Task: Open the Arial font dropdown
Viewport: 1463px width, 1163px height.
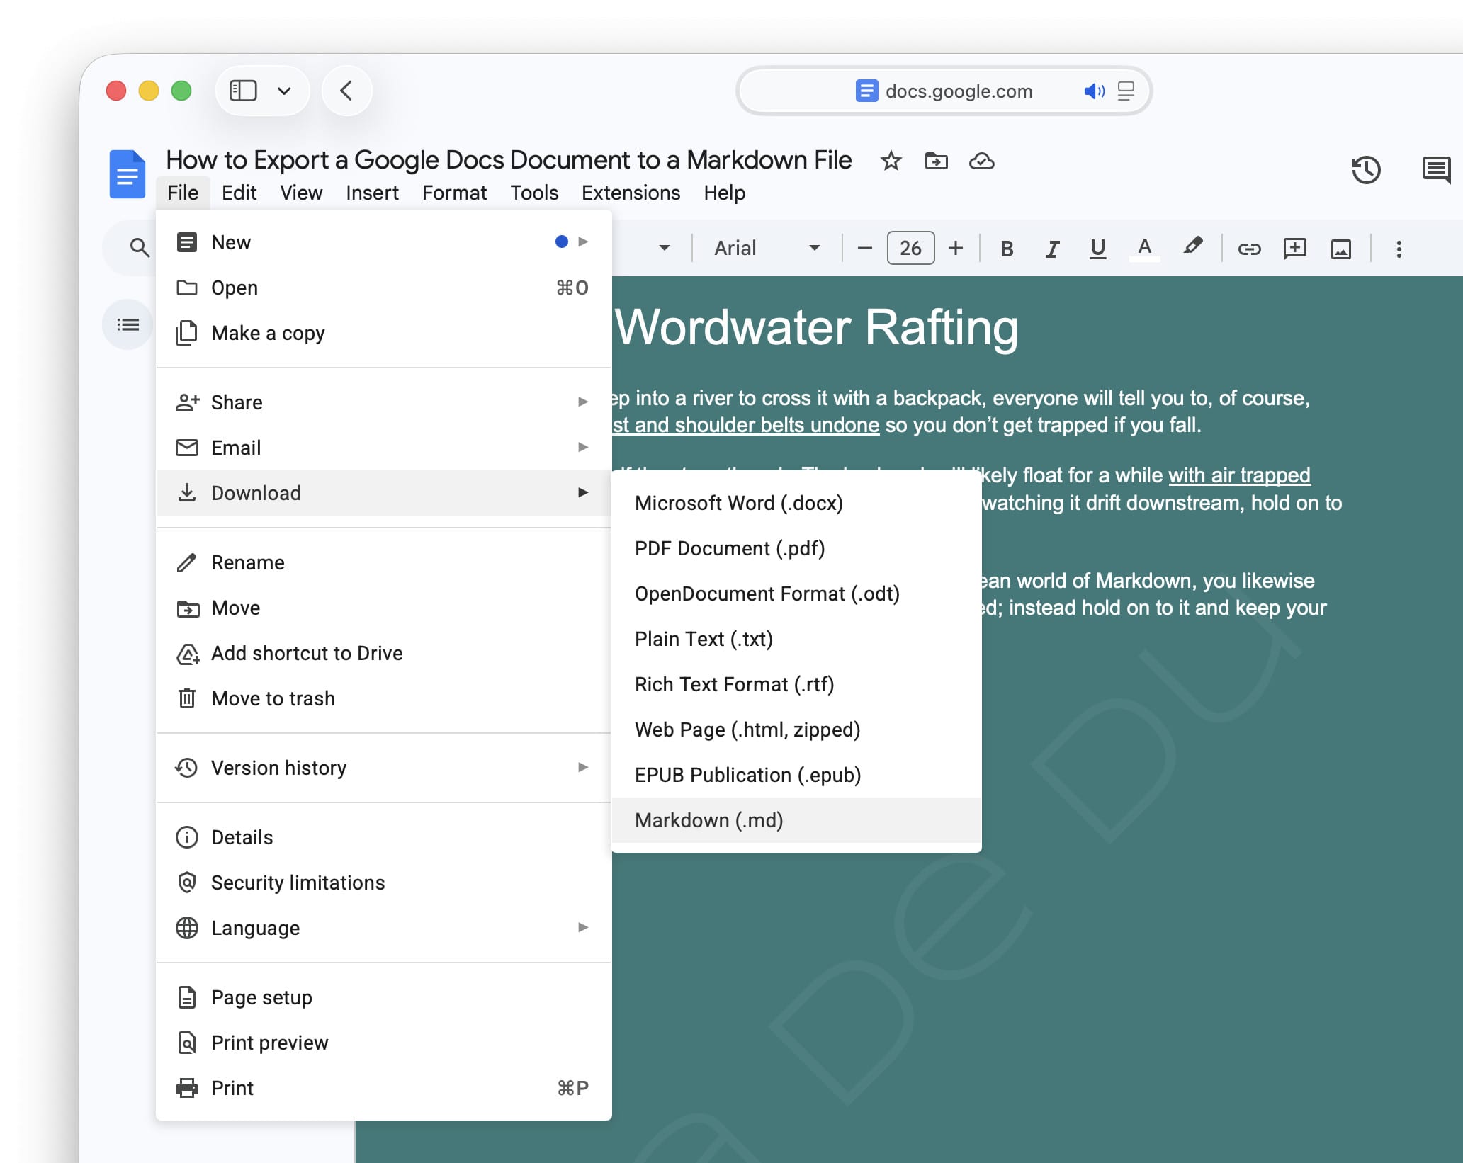Action: (767, 248)
